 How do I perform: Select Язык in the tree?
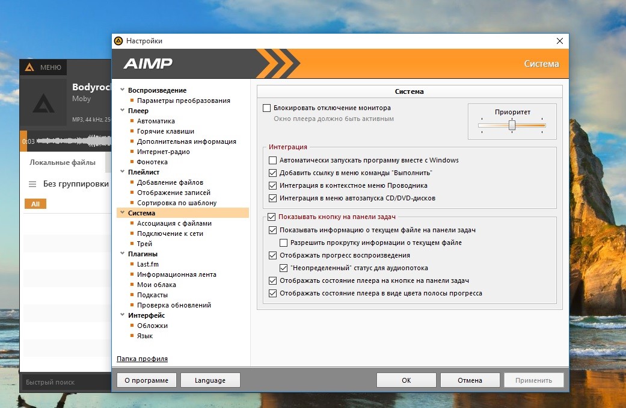point(144,336)
